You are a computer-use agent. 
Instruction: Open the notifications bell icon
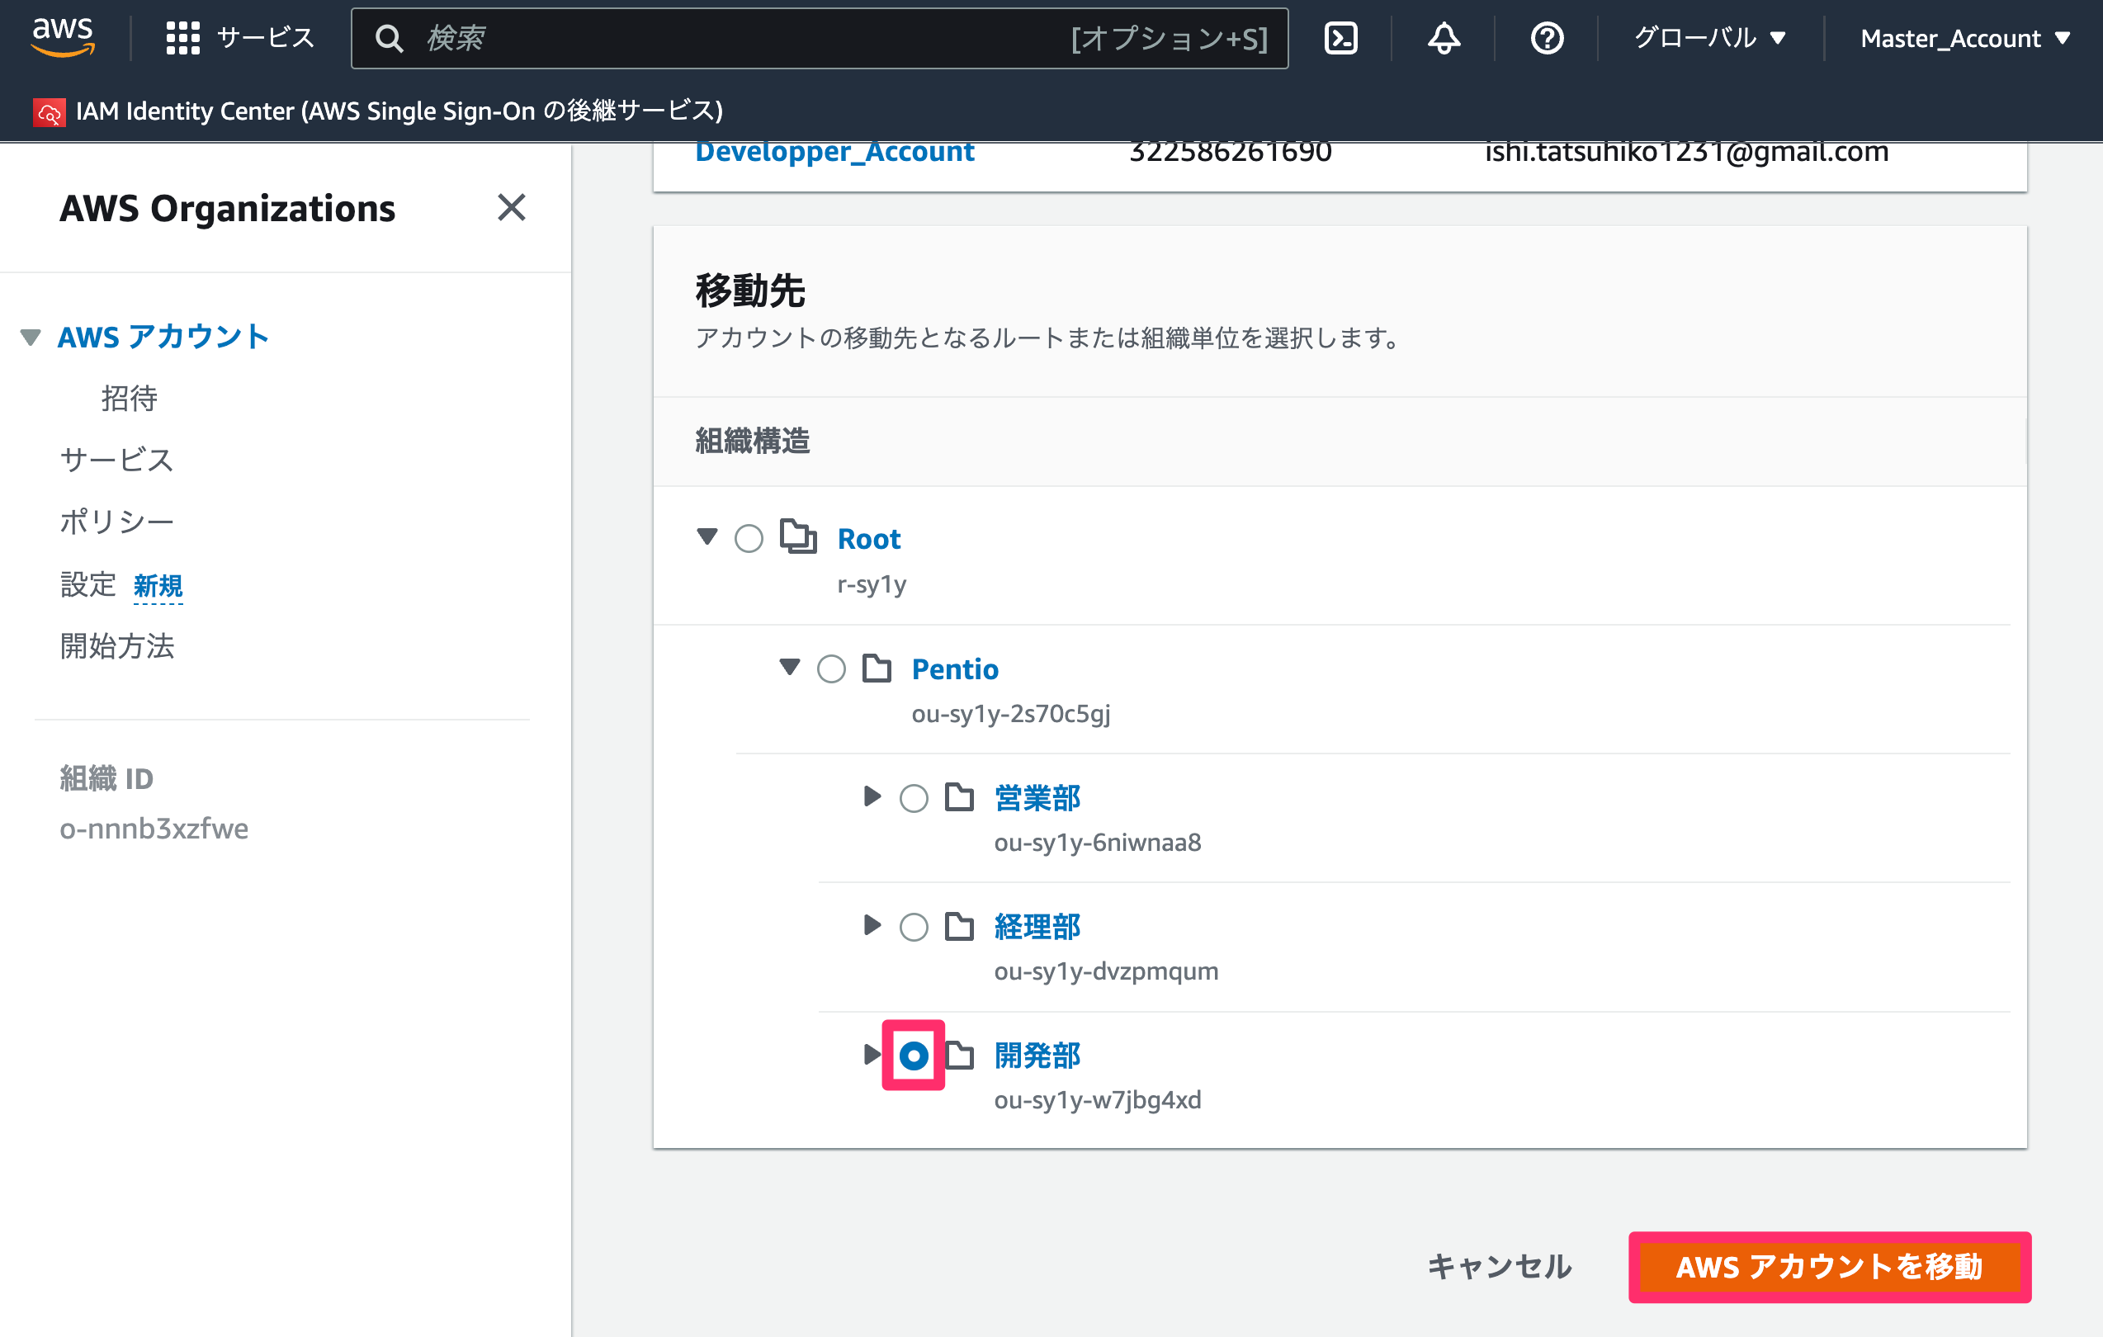(x=1444, y=37)
